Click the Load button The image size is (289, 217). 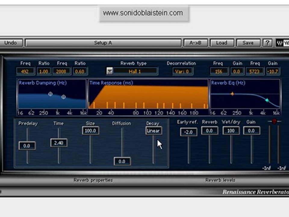222,43
